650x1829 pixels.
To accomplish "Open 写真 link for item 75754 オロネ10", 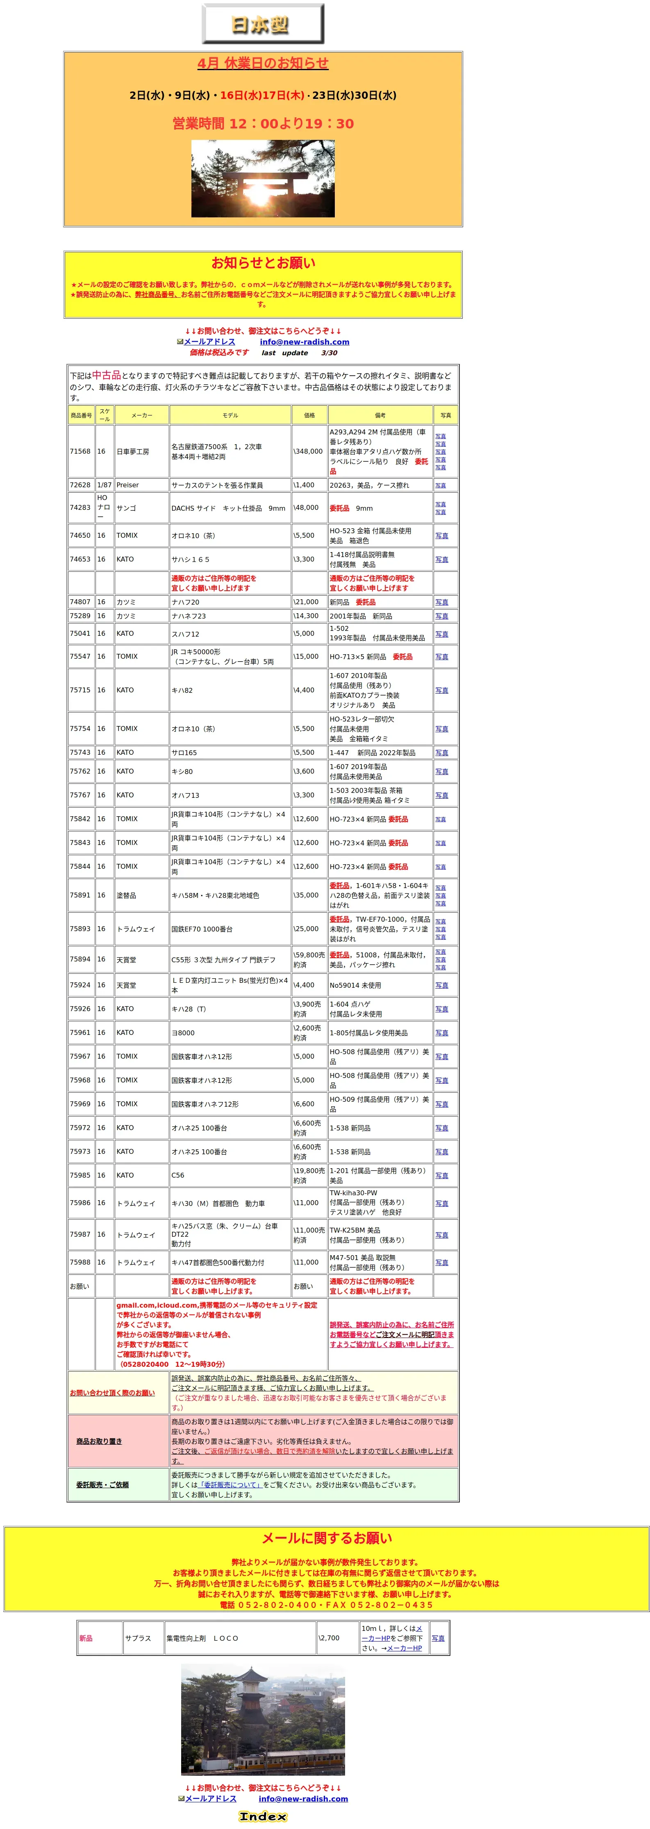I will coord(441,729).
